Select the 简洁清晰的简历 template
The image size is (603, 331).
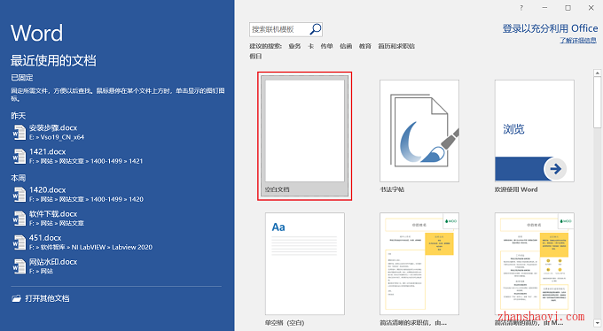pyautogui.click(x=535, y=269)
